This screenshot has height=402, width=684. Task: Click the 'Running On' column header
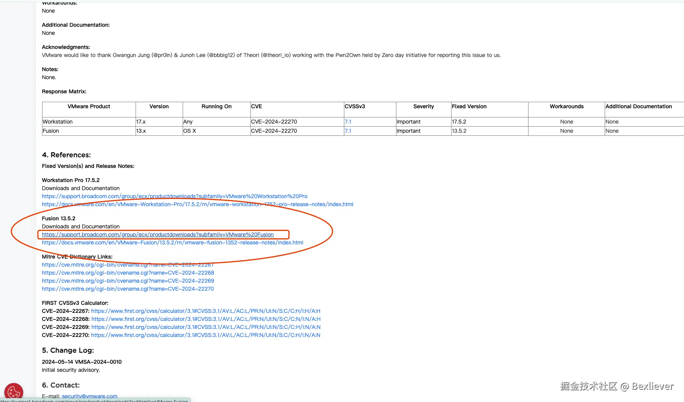(x=216, y=106)
